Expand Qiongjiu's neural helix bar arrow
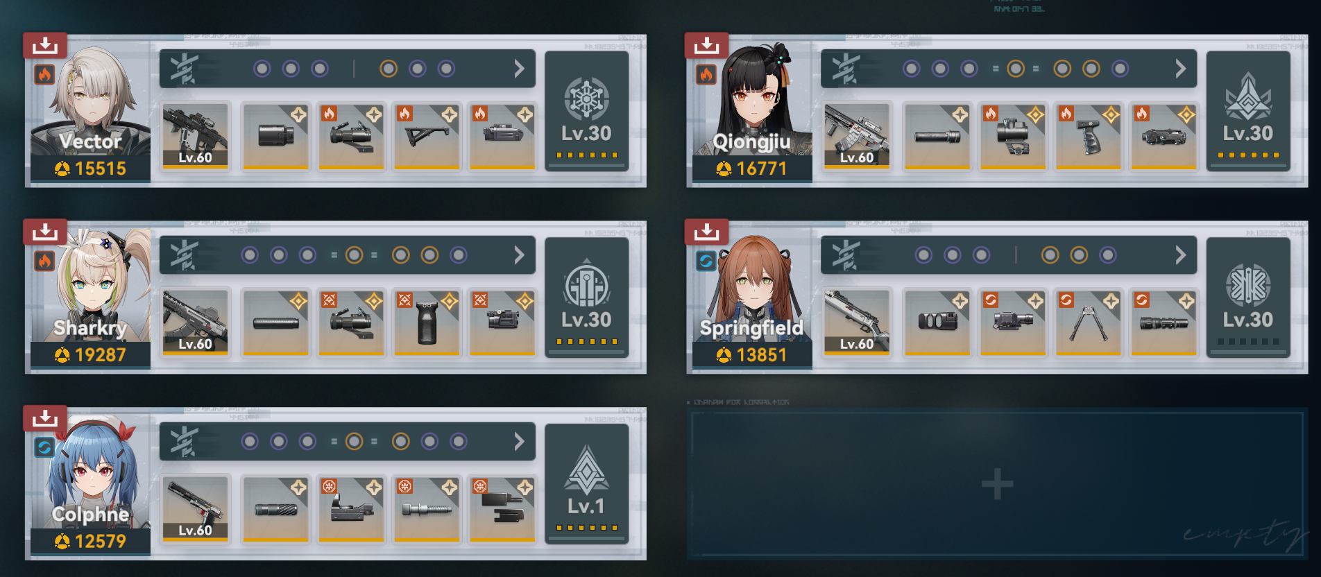This screenshot has width=1321, height=577. click(x=1180, y=69)
